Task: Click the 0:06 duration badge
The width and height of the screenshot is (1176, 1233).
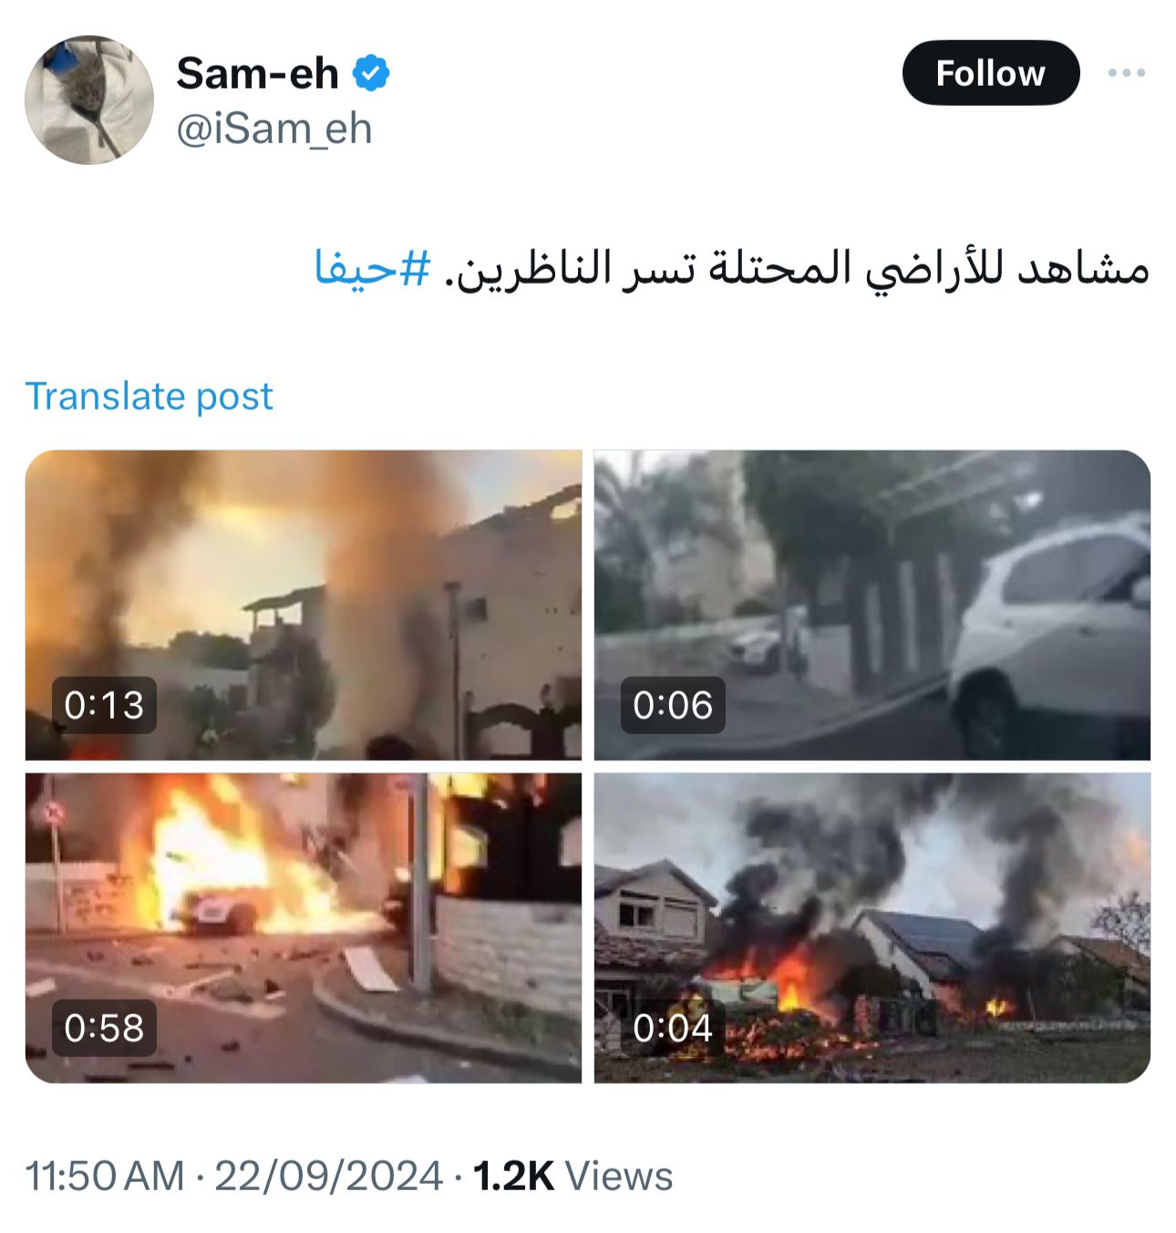Action: (673, 705)
